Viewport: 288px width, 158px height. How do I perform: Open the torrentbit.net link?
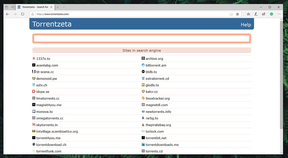click(x=156, y=138)
